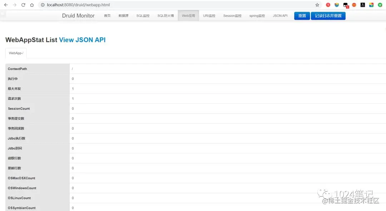
Task: Open the black square extension icon
Action: coord(363,5)
